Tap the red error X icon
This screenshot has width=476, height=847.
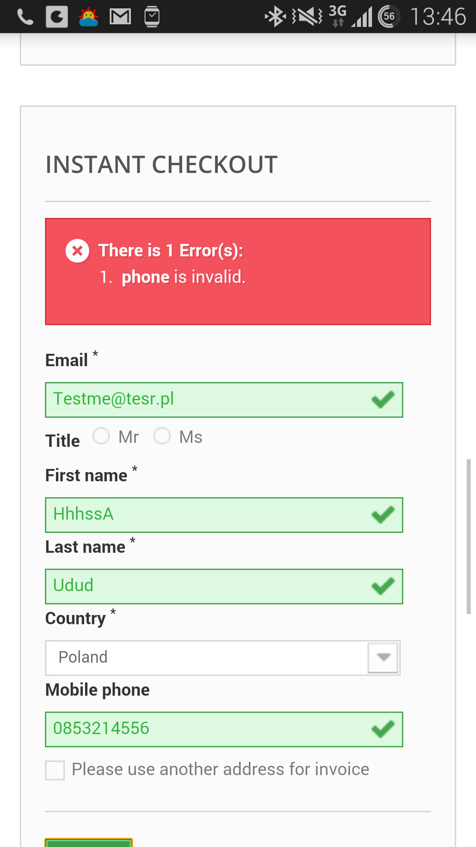pos(78,251)
